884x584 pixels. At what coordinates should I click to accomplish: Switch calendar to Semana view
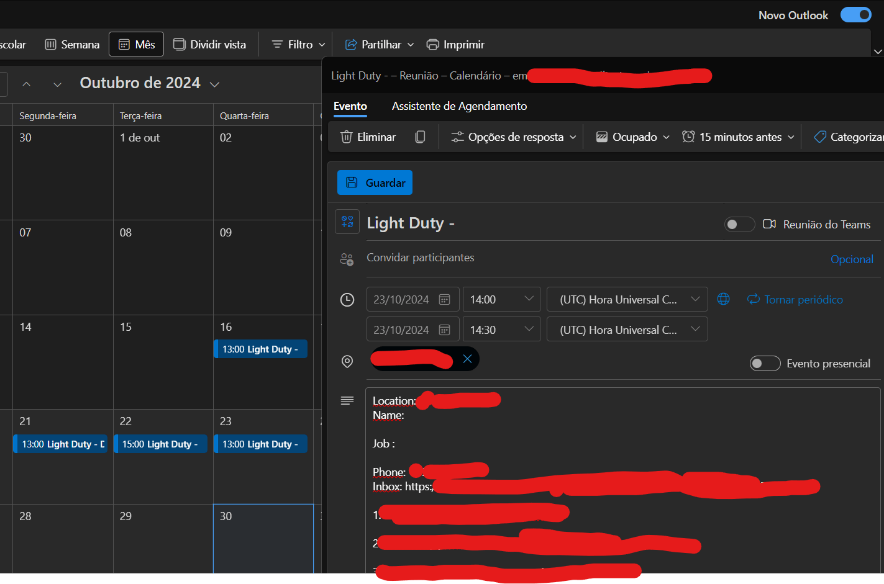click(x=72, y=45)
